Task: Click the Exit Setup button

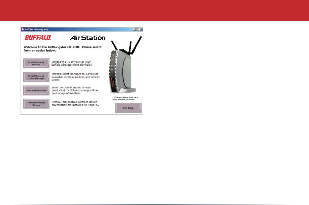Action: click(x=128, y=108)
